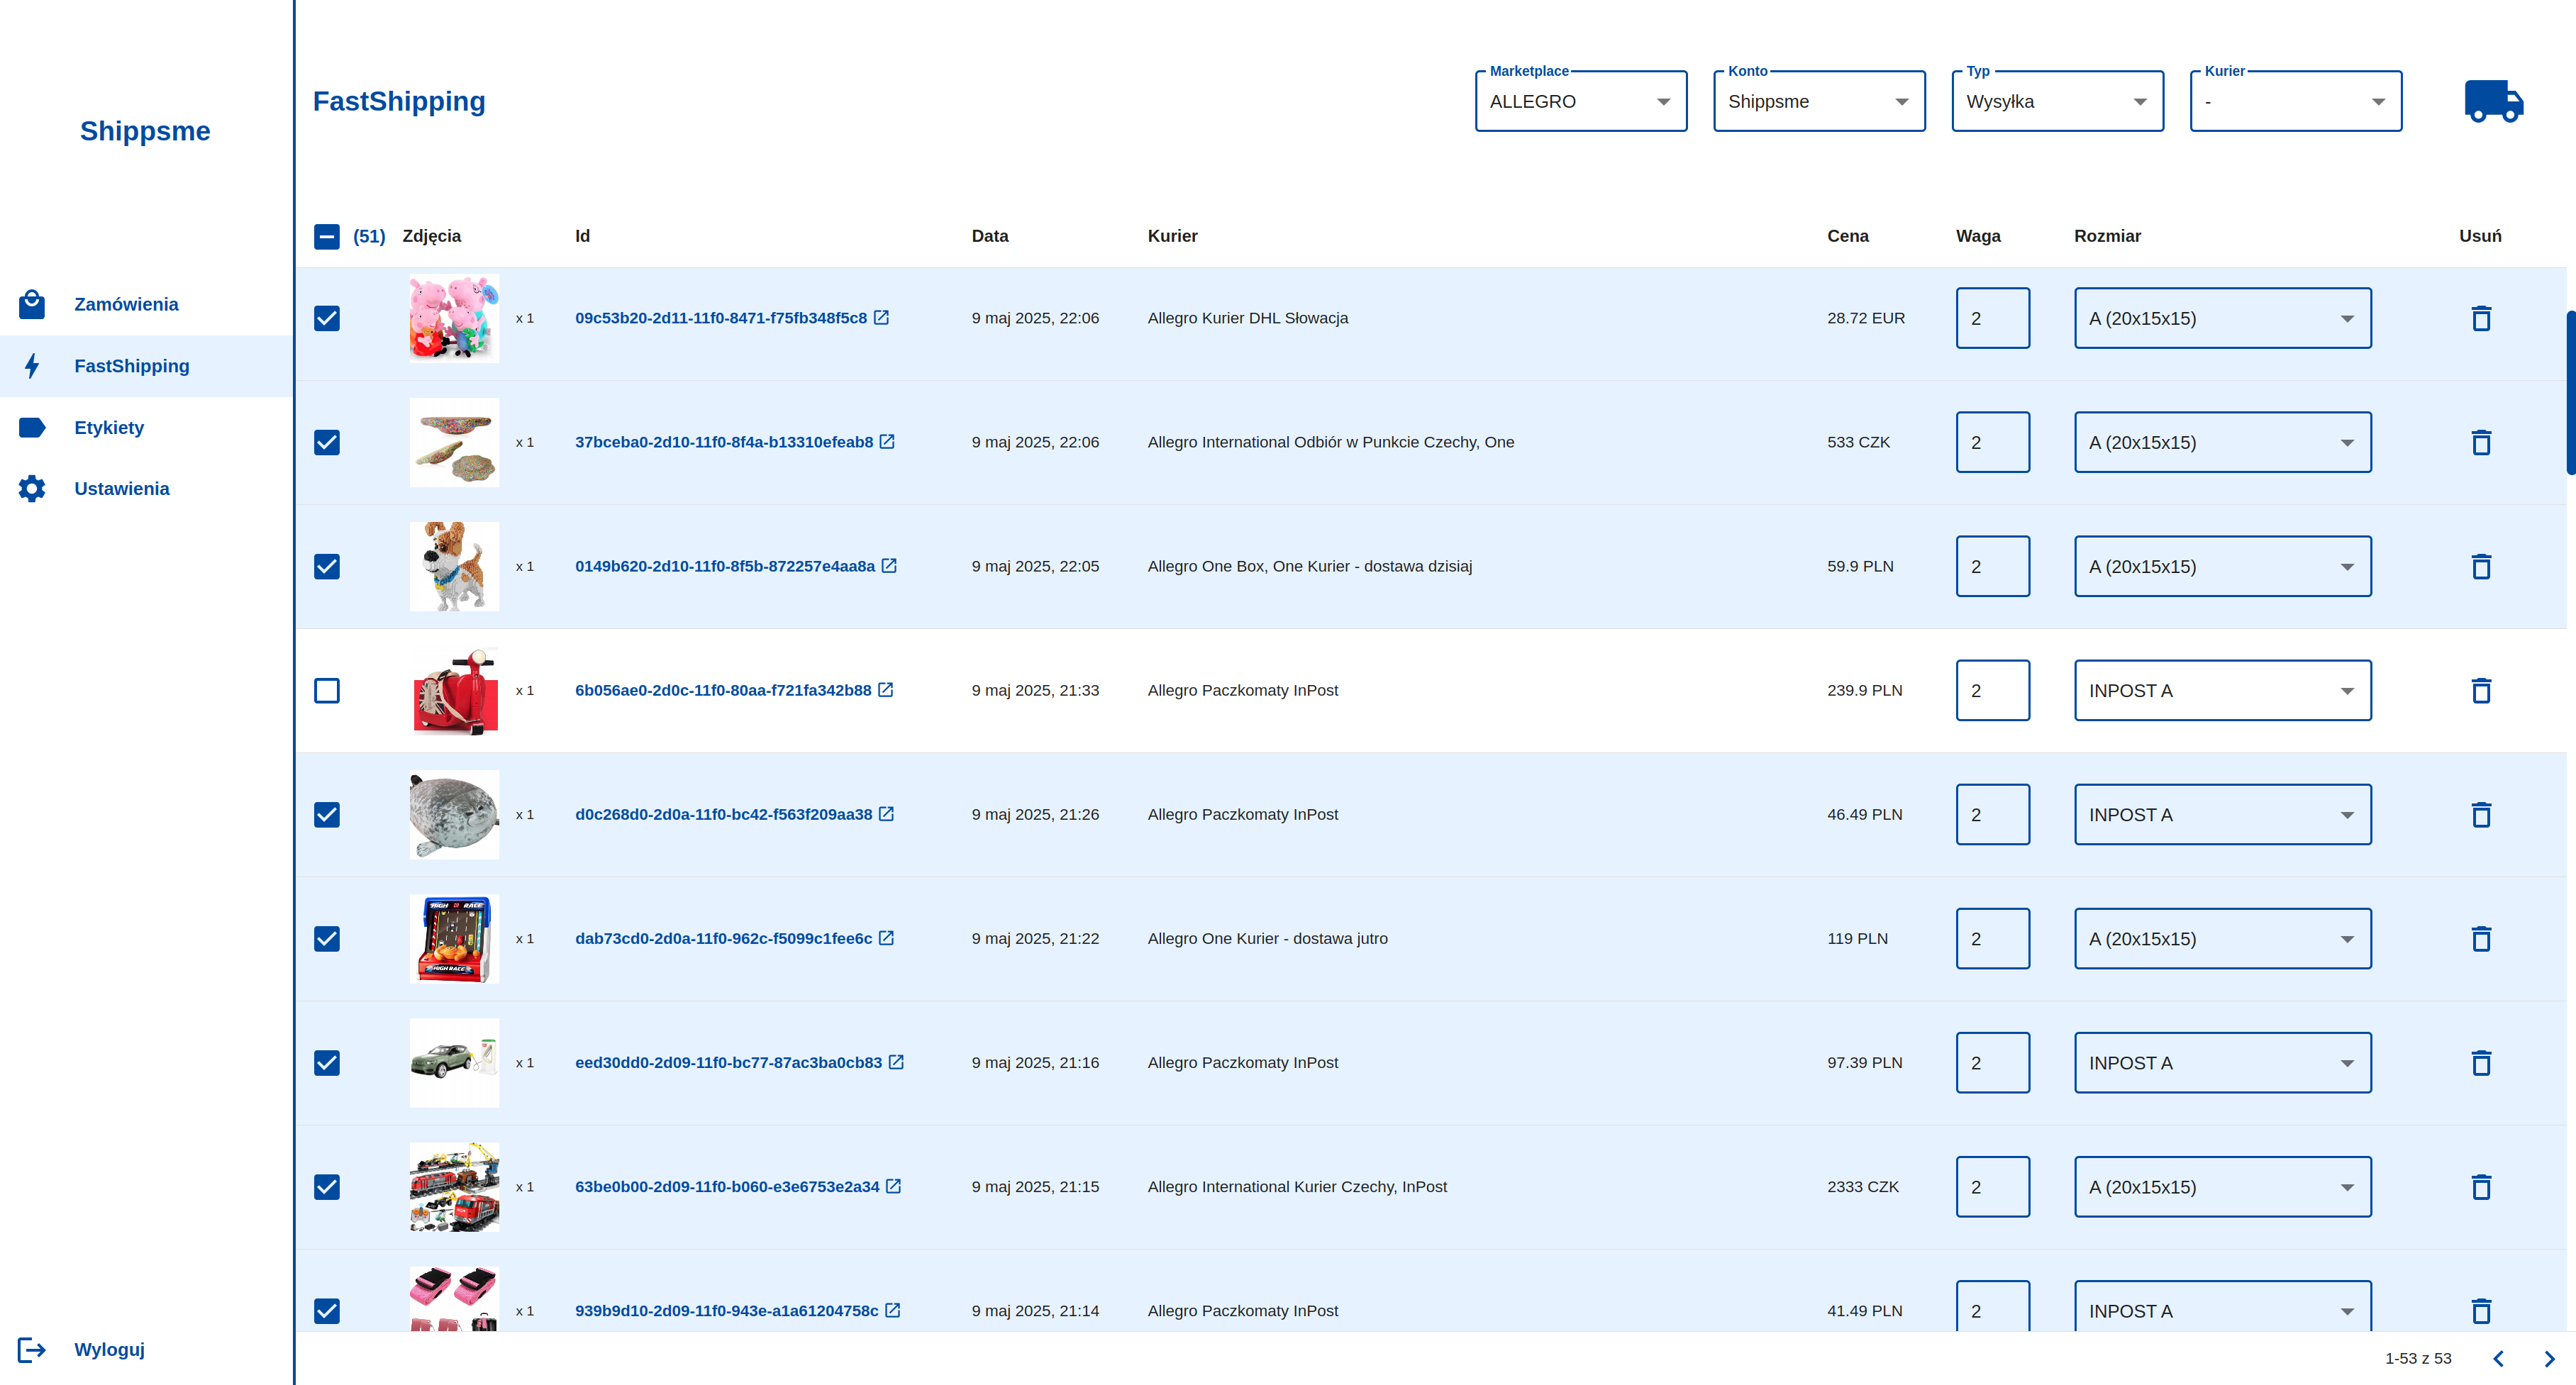Image resolution: width=2576 pixels, height=1385 pixels.
Task: Open external link icon for 37bceba0
Action: 887,441
